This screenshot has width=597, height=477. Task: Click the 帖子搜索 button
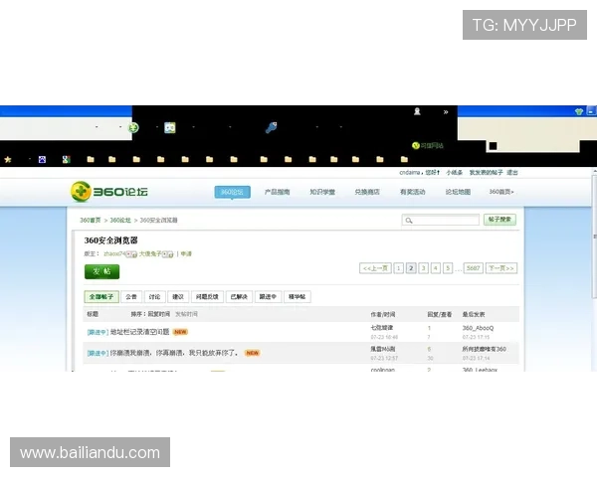point(499,220)
